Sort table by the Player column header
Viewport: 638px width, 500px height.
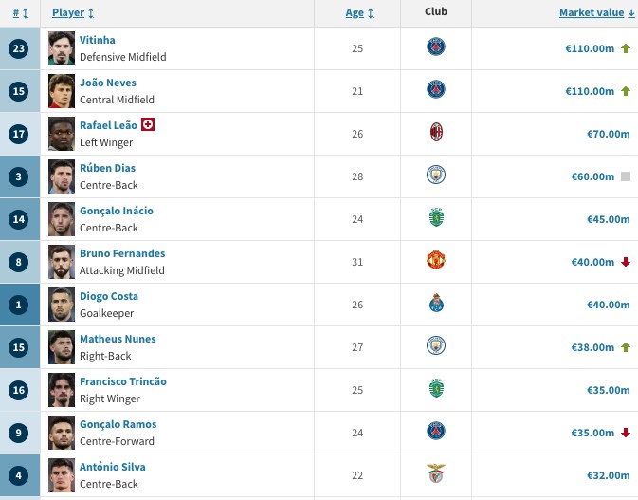tap(73, 13)
